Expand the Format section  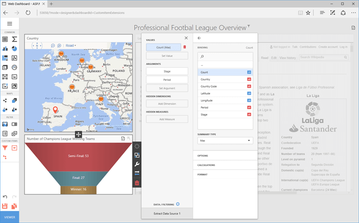point(202,174)
